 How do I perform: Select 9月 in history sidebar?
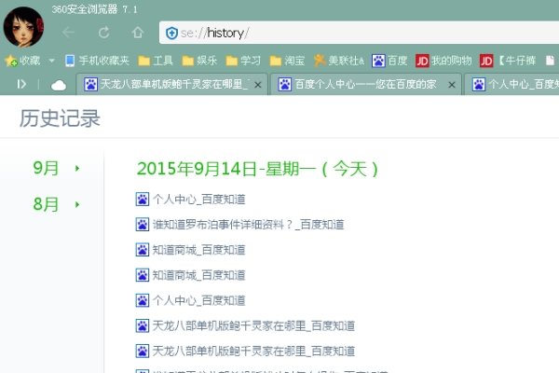point(46,168)
